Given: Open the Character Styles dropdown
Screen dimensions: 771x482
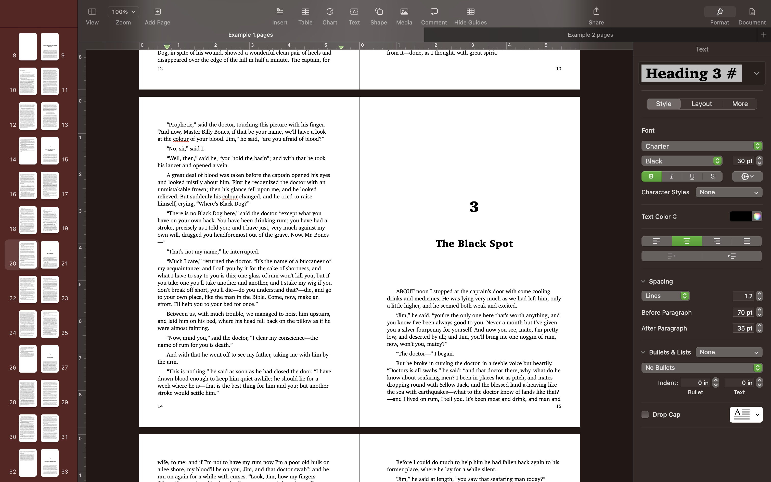Looking at the screenshot, I should (x=729, y=192).
